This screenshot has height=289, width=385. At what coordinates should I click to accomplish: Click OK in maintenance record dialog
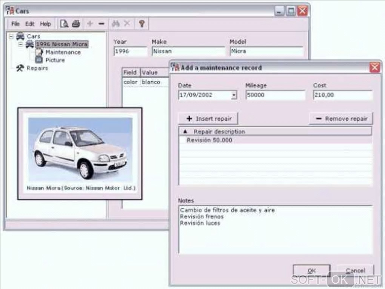click(x=311, y=271)
